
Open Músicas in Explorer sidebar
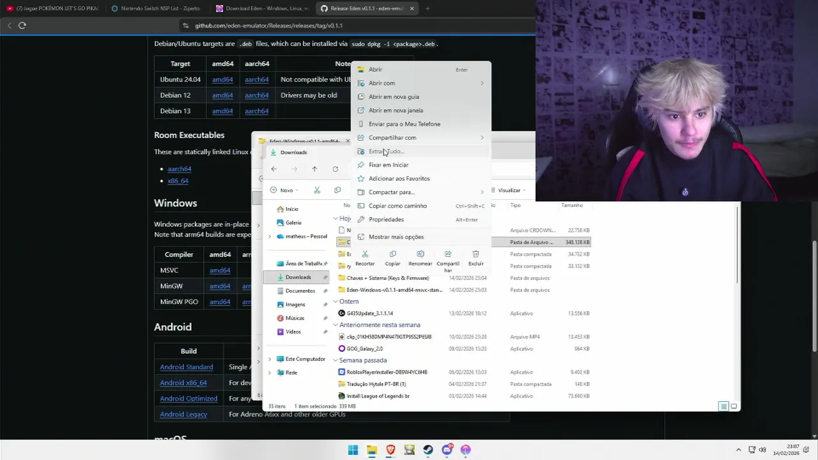290,318
